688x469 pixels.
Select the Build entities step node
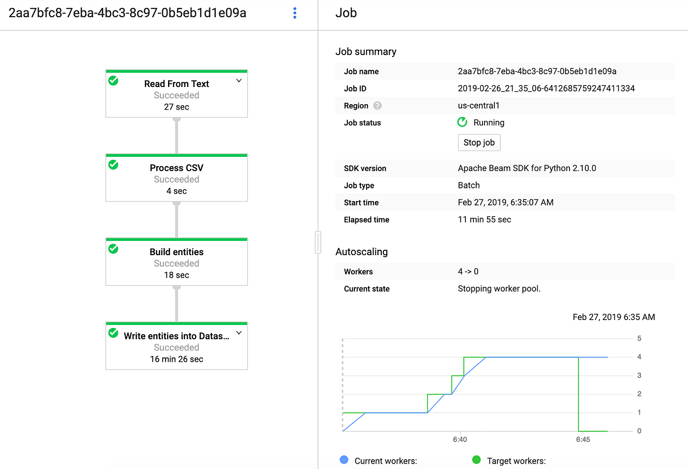(176, 262)
